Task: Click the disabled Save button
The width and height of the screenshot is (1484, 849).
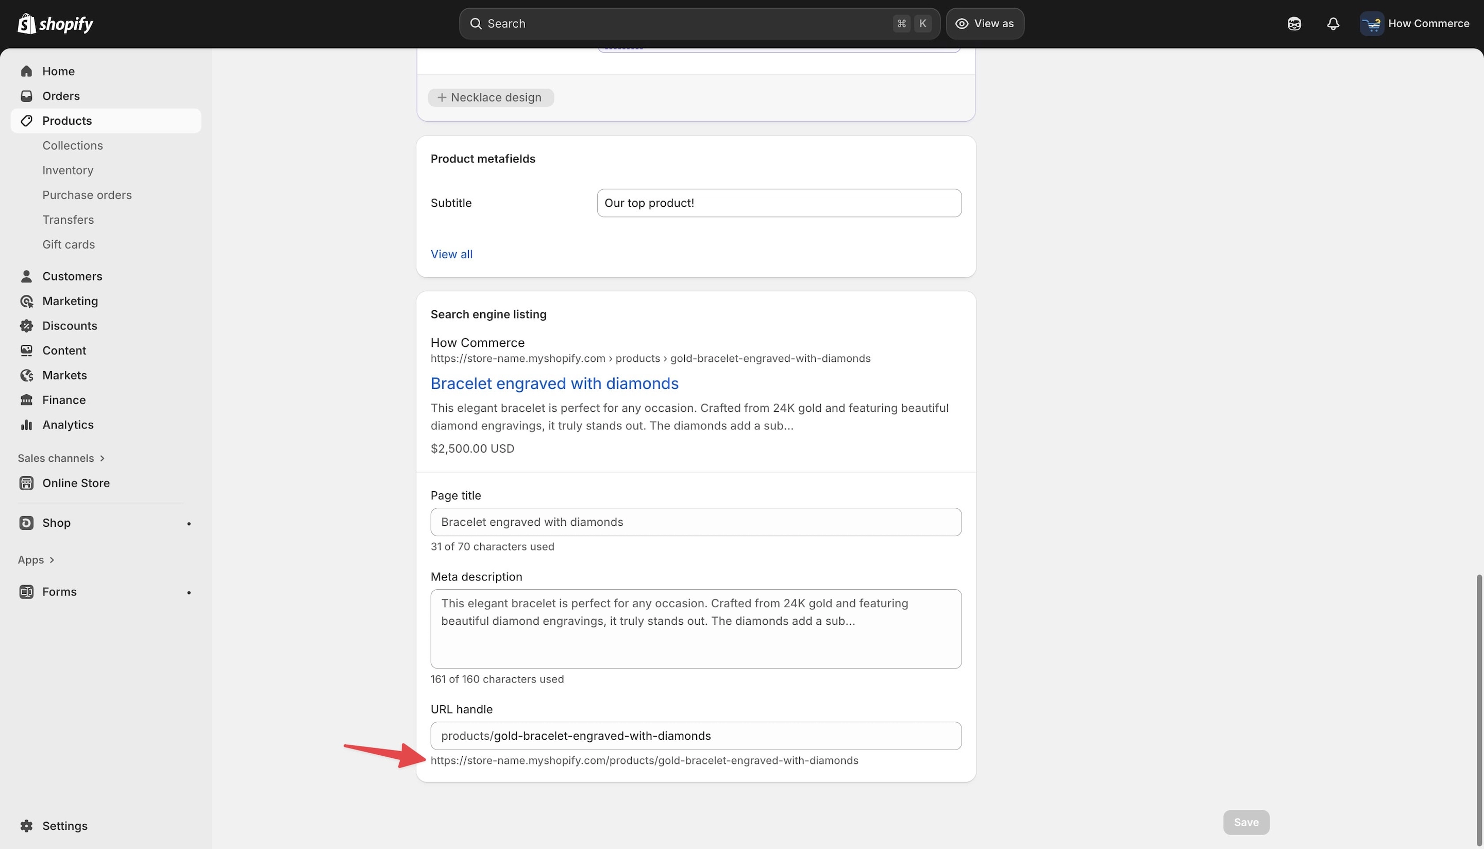Action: point(1245,822)
